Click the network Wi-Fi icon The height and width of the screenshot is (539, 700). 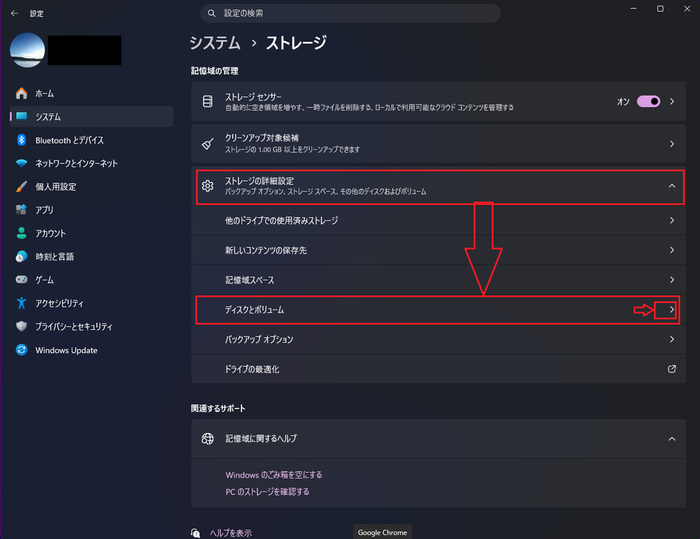click(x=21, y=163)
